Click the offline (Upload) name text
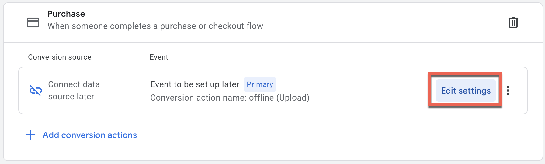Image resolution: width=545 pixels, height=164 pixels. coord(279,98)
